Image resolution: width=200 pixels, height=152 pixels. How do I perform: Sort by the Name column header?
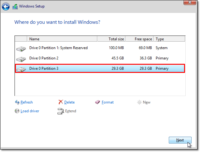click(x=62, y=39)
